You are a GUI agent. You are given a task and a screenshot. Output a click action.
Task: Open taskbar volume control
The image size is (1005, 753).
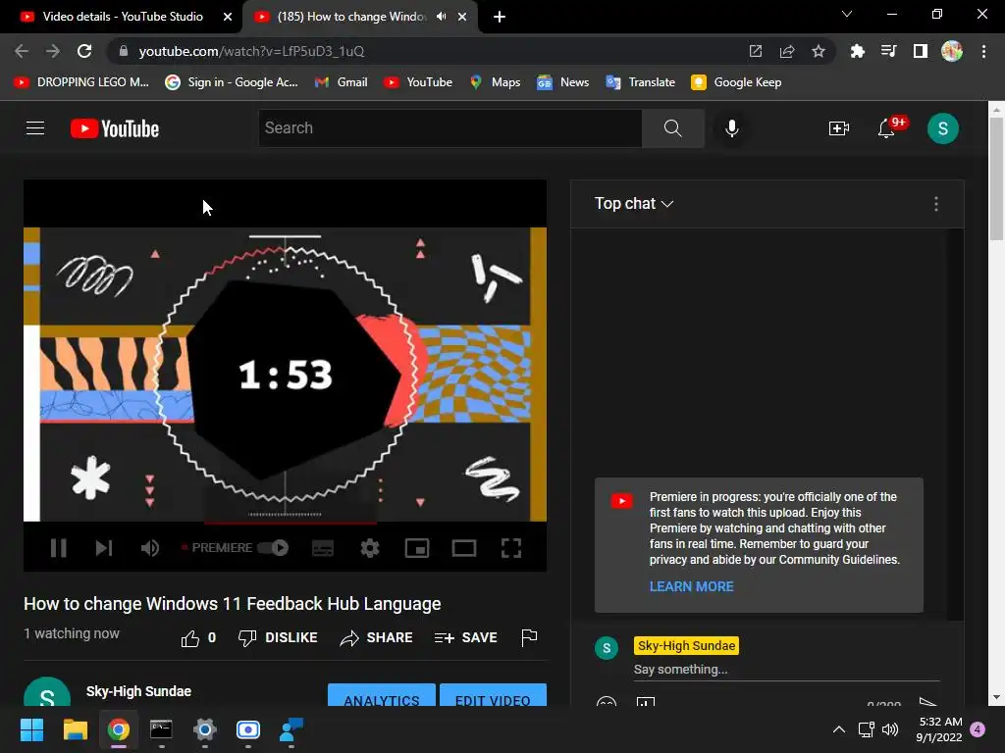[890, 729]
